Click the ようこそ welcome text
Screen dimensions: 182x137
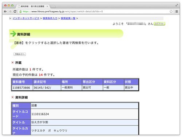118,24
